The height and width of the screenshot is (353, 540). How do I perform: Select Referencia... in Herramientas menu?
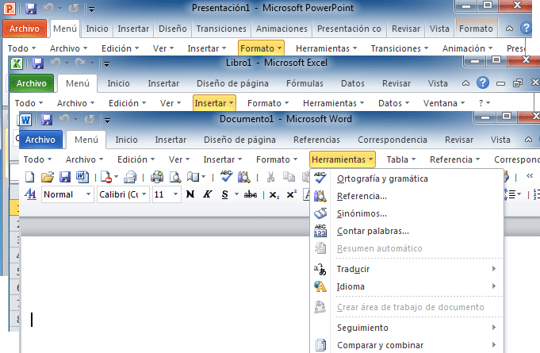[x=406, y=196]
